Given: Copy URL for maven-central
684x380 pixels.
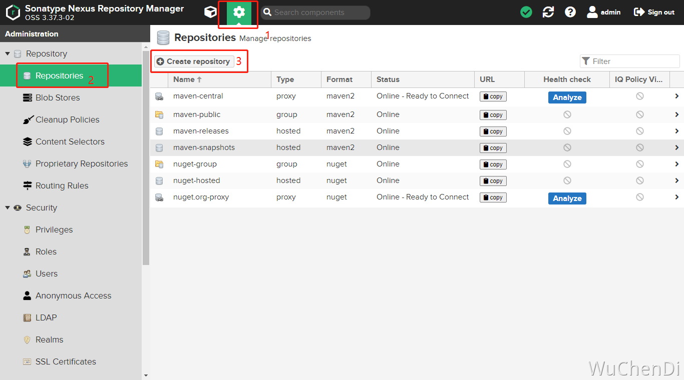Looking at the screenshot, I should [x=493, y=96].
